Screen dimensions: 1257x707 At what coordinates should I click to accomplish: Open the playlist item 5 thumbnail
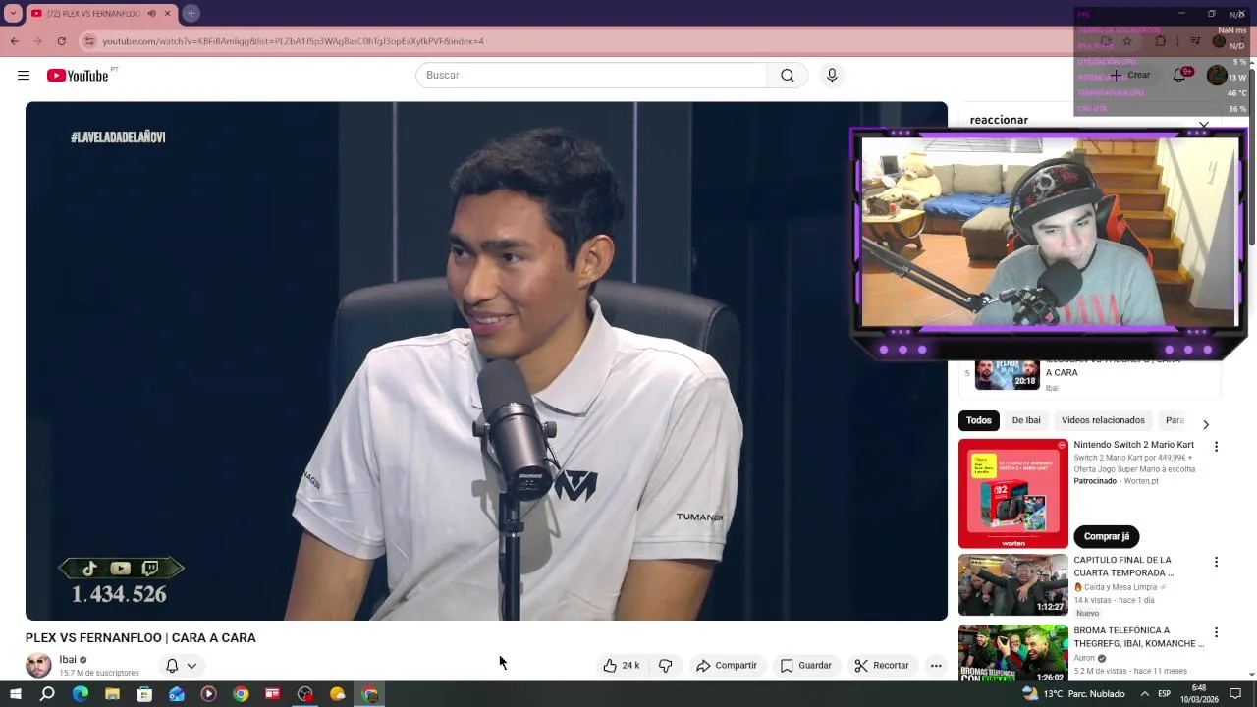(1008, 374)
